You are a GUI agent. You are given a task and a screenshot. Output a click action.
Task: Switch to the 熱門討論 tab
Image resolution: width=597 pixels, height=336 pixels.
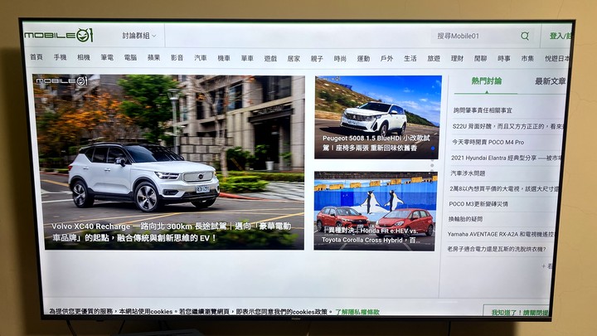pyautogui.click(x=486, y=80)
